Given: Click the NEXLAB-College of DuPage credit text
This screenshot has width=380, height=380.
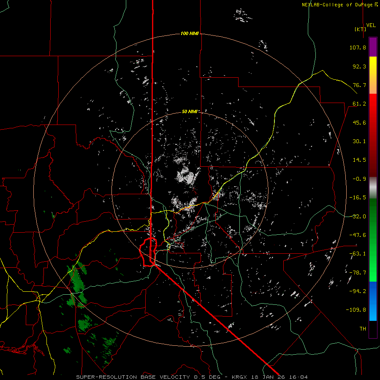Looking at the screenshot, I should coord(339,5).
